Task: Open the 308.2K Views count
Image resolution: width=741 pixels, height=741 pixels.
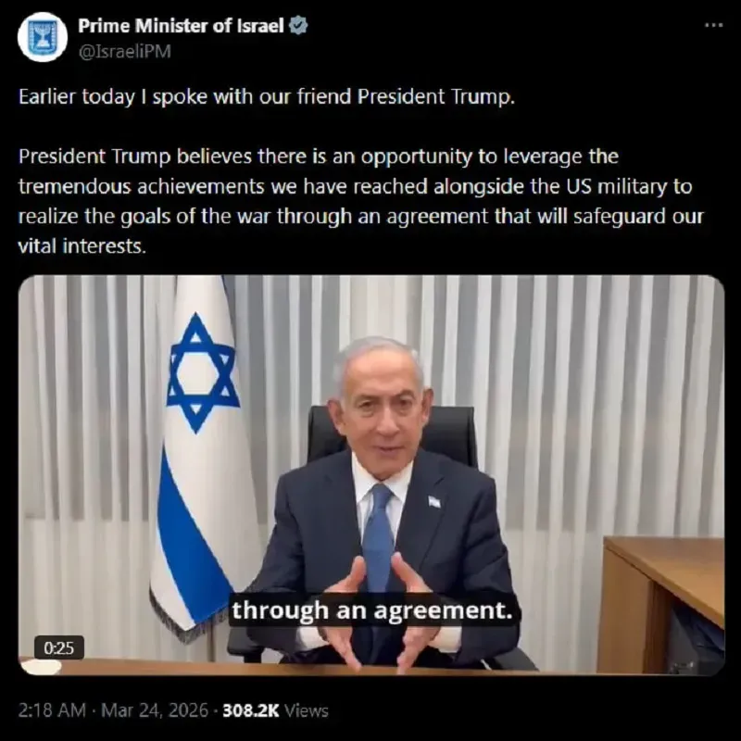Action: 275,710
